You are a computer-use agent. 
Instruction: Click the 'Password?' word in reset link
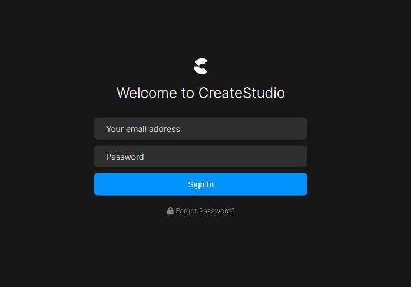[217, 211]
